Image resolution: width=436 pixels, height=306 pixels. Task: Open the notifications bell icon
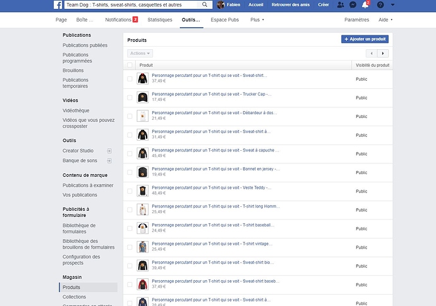(365, 4)
